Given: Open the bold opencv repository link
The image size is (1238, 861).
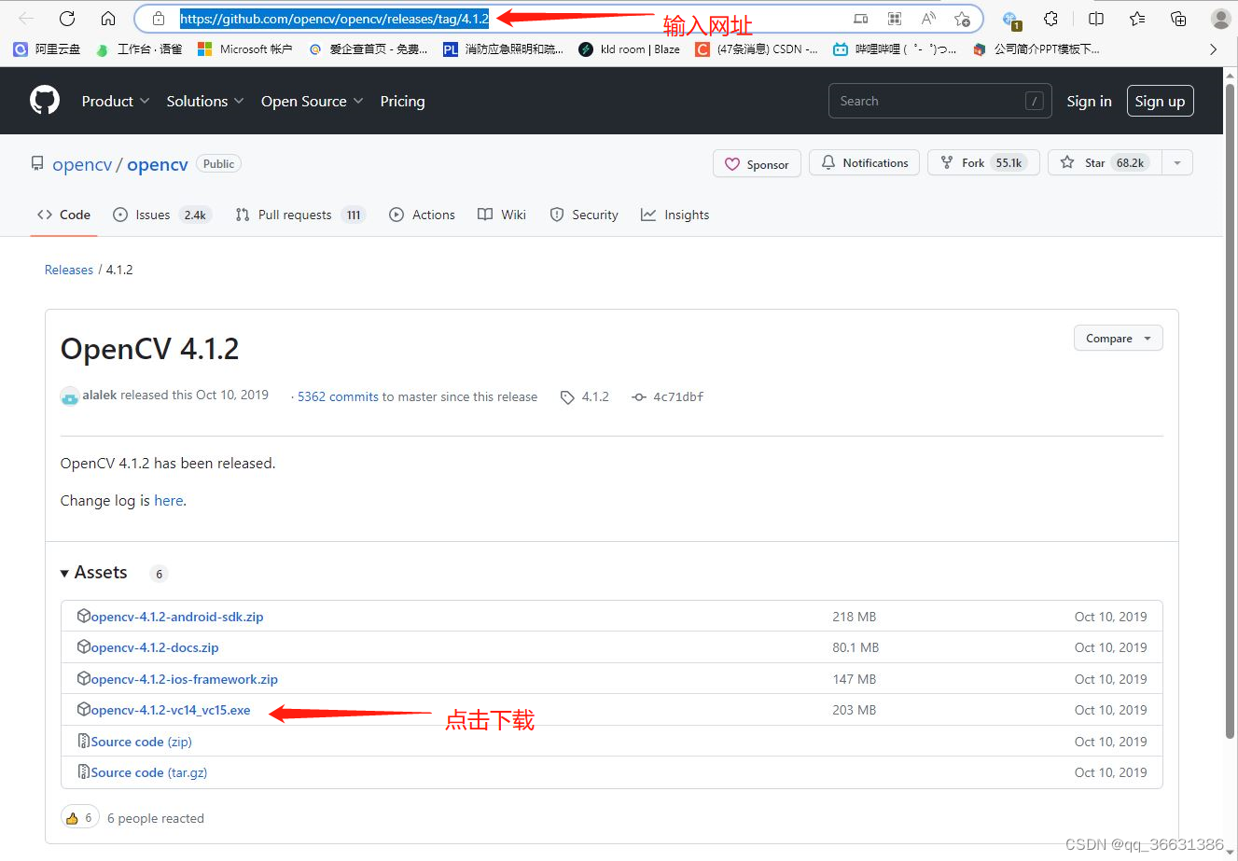Looking at the screenshot, I should click(x=158, y=164).
